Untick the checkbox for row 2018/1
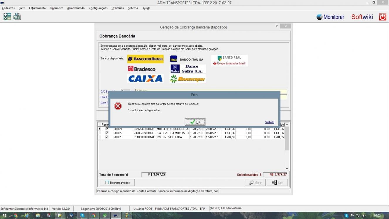Image resolution: width=389 pixels, height=219 pixels. pyautogui.click(x=107, y=129)
